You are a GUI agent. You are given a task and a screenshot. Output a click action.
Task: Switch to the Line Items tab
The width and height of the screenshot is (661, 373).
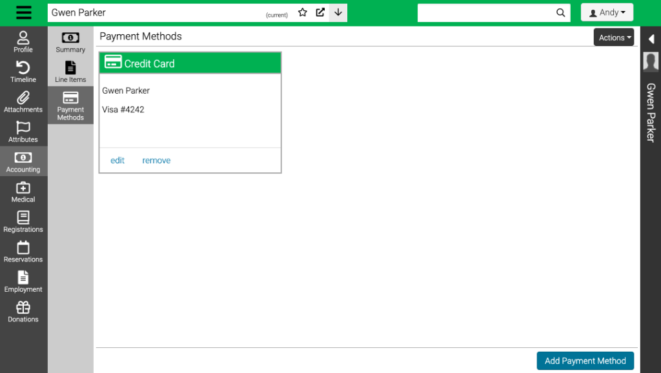[x=70, y=72]
